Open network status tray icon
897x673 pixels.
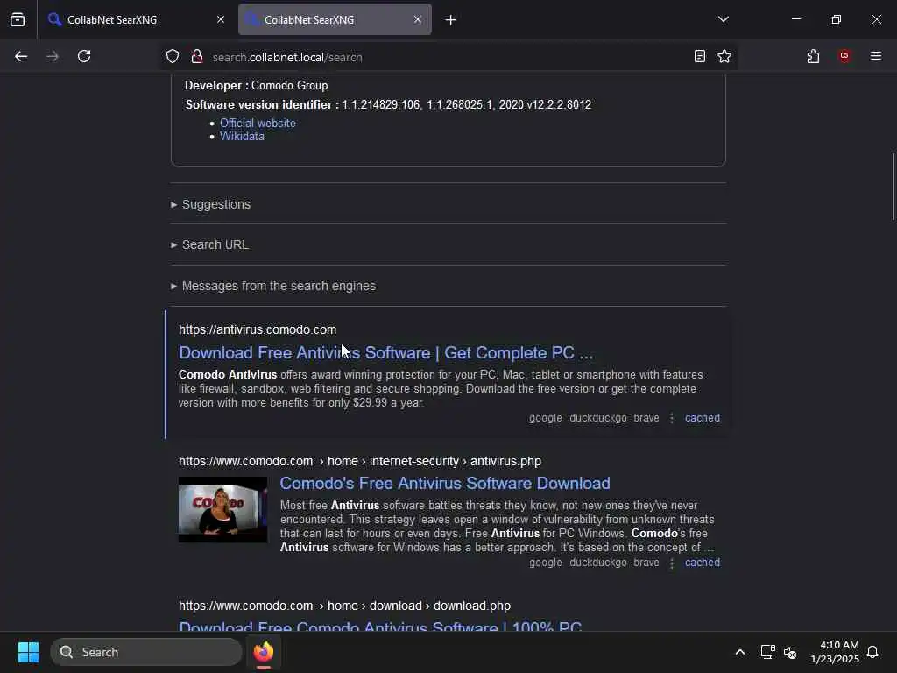(767, 652)
